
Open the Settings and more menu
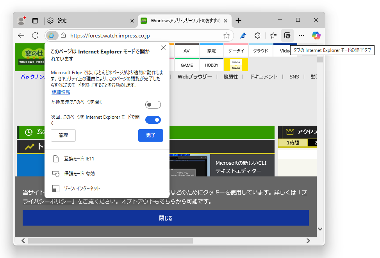(302, 35)
